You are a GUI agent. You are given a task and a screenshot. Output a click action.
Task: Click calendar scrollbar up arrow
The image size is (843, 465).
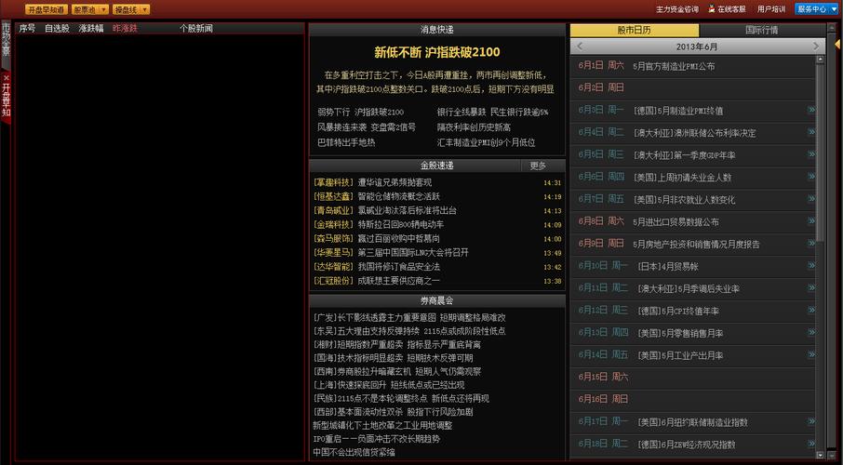coord(820,60)
